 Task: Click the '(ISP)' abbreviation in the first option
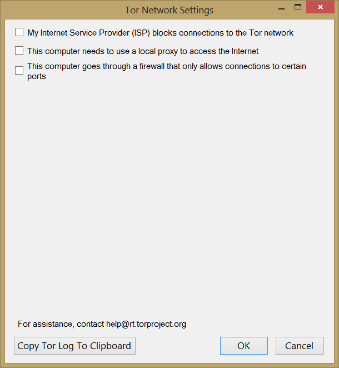coord(141,33)
